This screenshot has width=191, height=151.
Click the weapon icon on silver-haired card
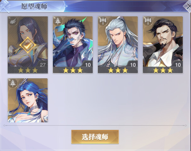[103, 21]
